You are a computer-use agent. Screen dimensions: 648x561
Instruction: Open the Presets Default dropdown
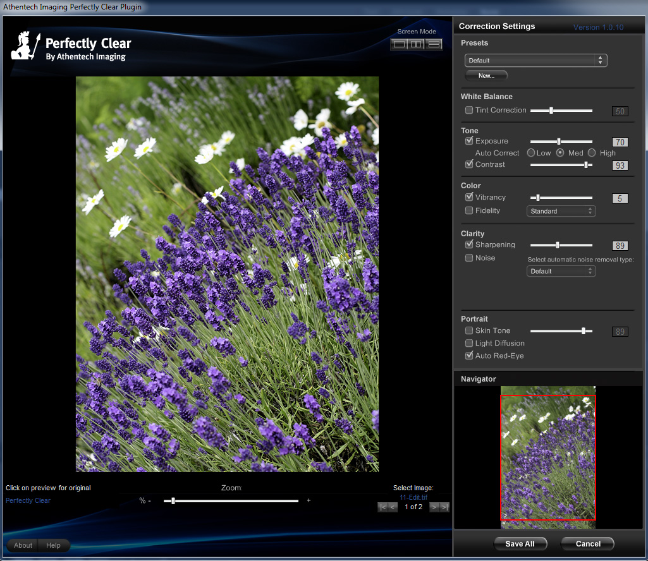point(535,60)
